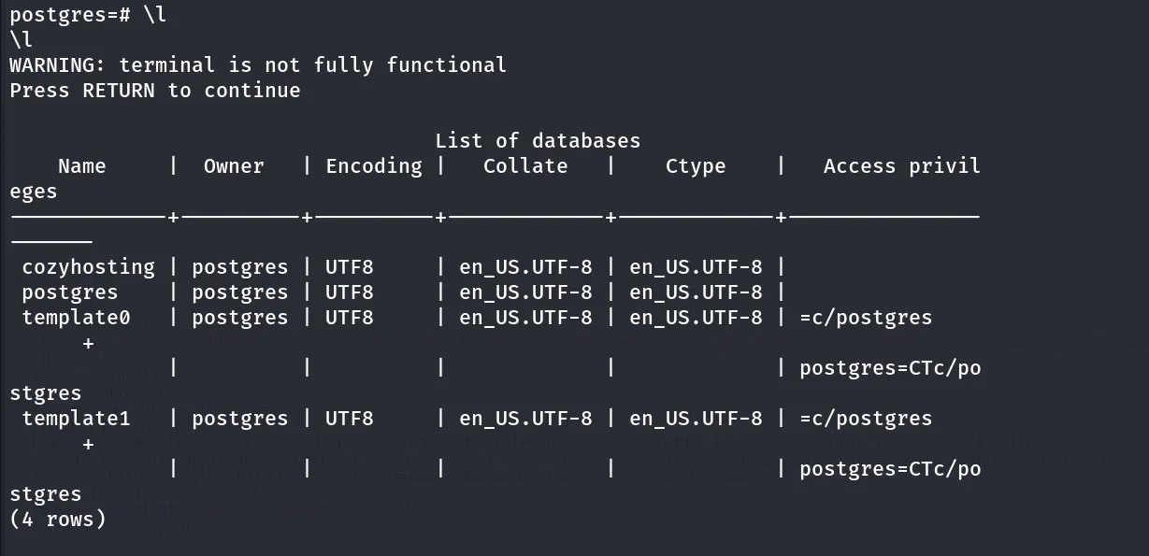Select the template0 database name
Screen dimensions: 1149x556
[x=77, y=318]
